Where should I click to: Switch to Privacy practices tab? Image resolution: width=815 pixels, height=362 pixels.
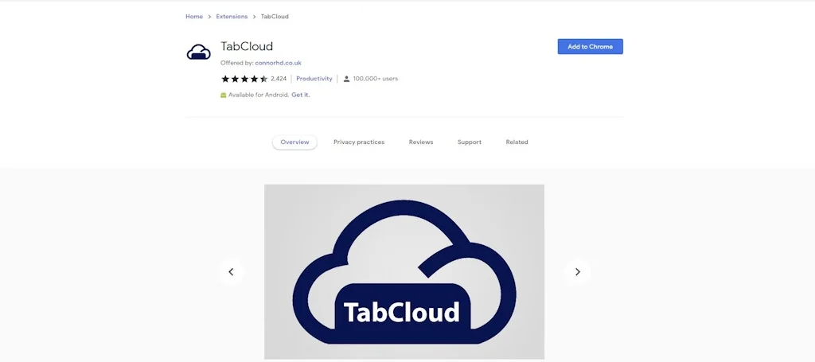click(x=359, y=142)
